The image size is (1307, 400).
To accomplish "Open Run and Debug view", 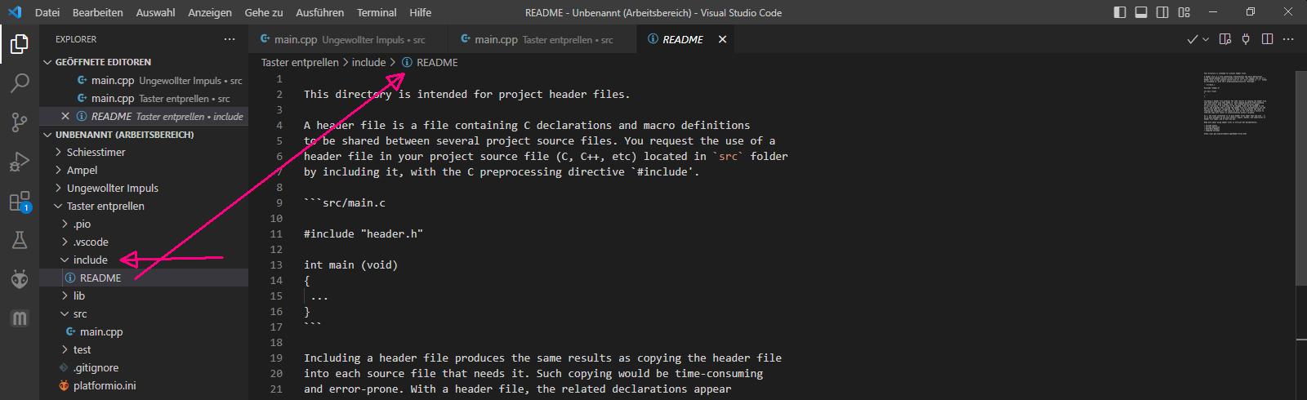I will tap(20, 162).
